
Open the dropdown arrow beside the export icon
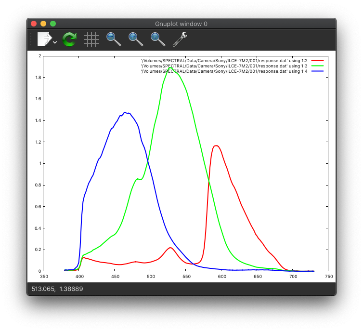pos(55,42)
